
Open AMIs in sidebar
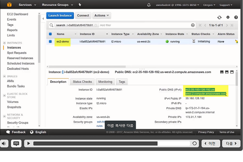(x=10, y=81)
